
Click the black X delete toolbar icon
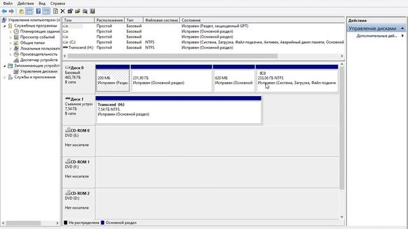[62, 11]
